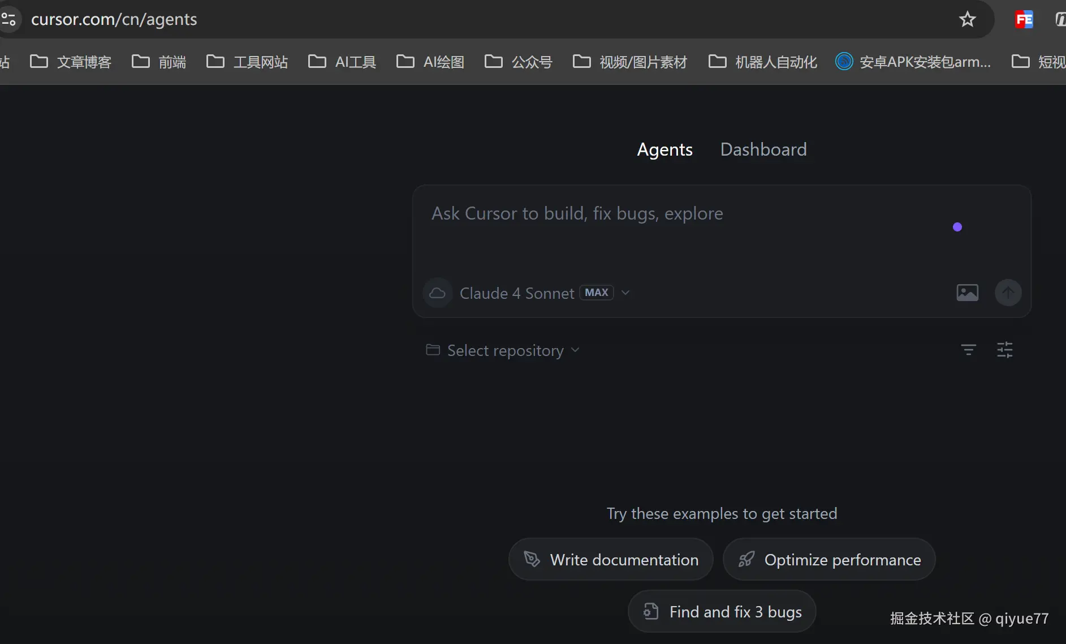The width and height of the screenshot is (1066, 644).
Task: View site information icon in address bar
Action: (x=9, y=19)
